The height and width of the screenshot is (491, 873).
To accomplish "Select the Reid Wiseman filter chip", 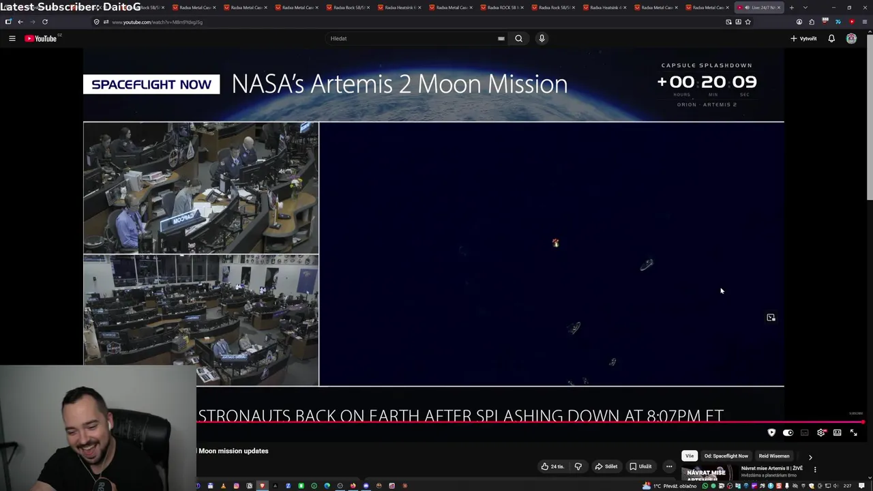I will pos(774,456).
